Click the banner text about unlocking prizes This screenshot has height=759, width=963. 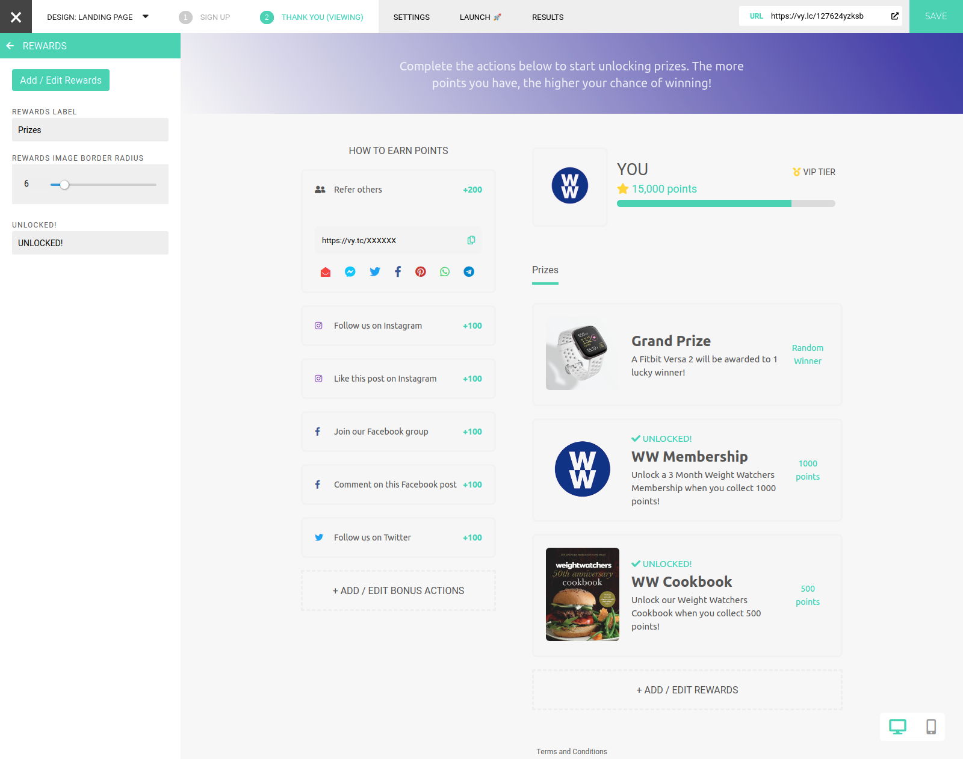coord(572,75)
